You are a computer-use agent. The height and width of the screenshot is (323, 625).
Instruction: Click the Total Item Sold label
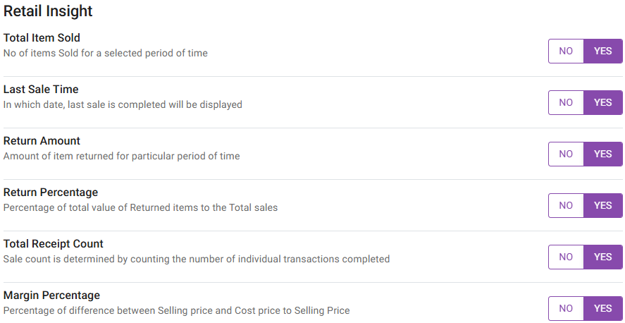[x=42, y=38]
